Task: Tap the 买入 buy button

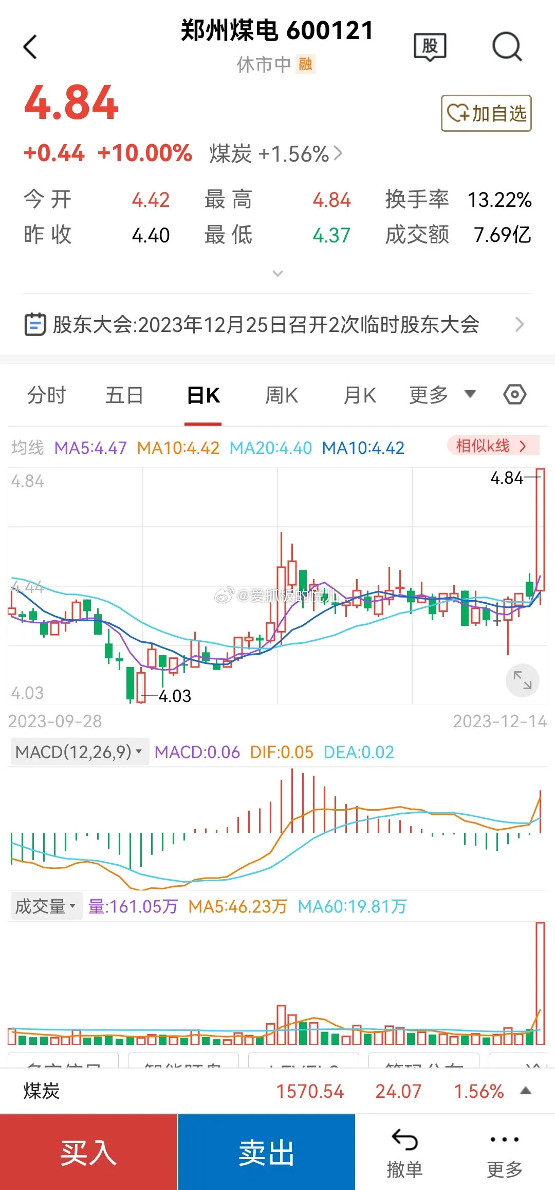Action: 88,1152
